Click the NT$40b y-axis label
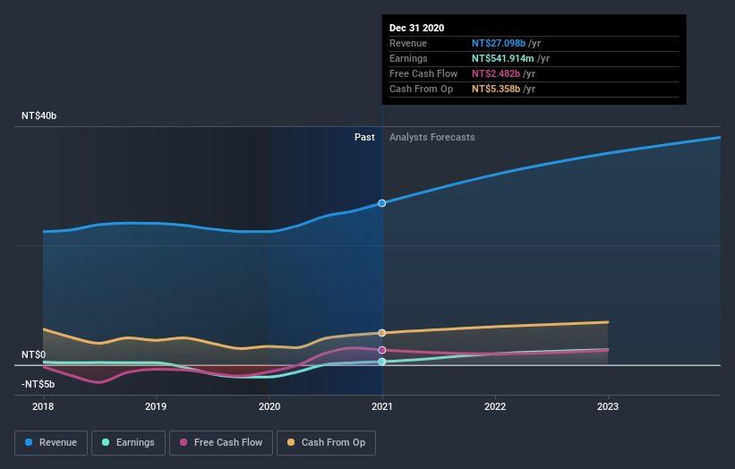735x469 pixels. [x=38, y=115]
